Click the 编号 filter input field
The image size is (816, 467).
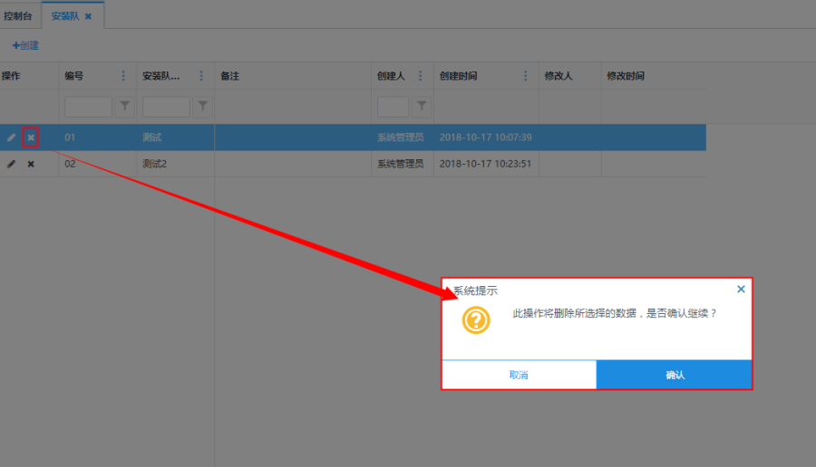88,107
